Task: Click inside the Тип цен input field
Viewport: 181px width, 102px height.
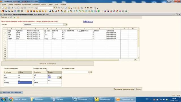Action: point(43,25)
